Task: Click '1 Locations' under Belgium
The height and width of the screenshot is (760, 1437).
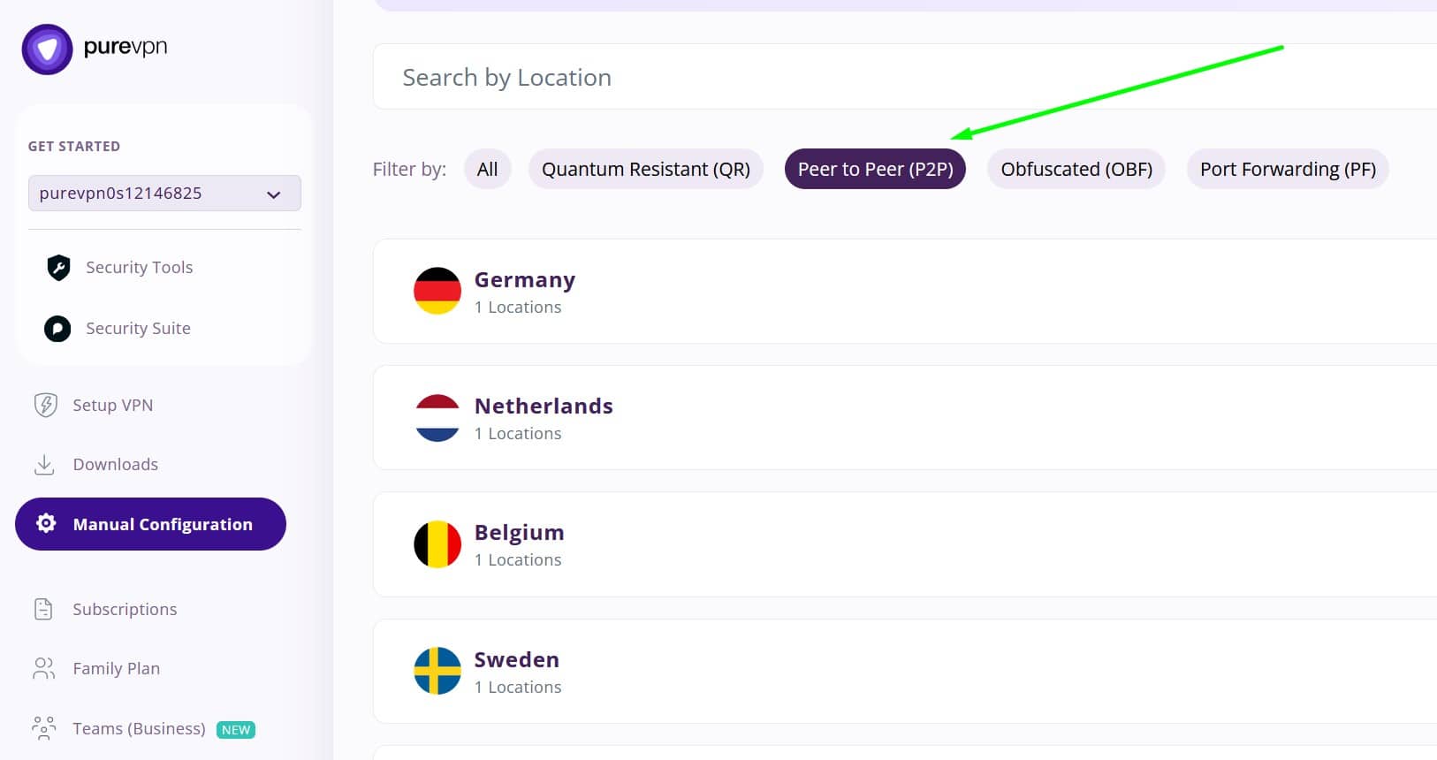Action: [x=518, y=560]
